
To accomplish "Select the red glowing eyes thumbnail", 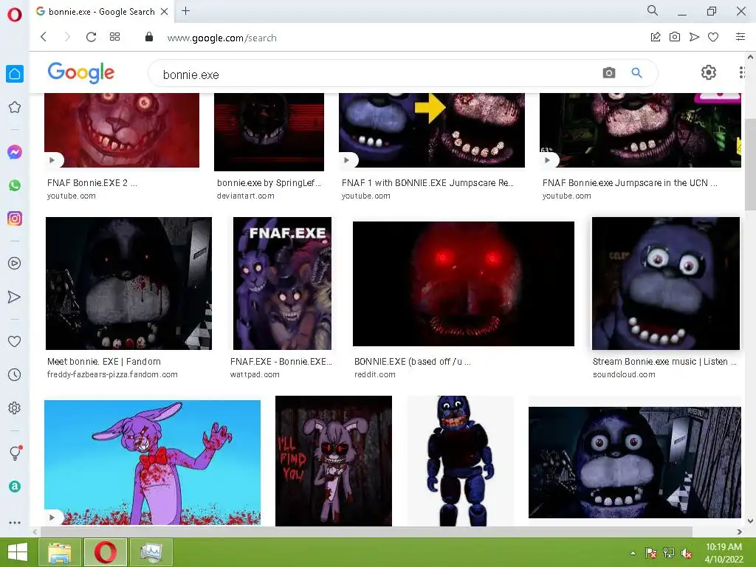I will pyautogui.click(x=464, y=284).
